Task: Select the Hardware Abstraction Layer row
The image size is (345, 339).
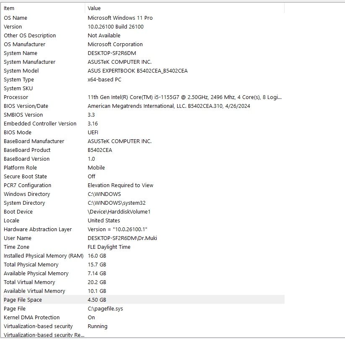Action: point(144,229)
